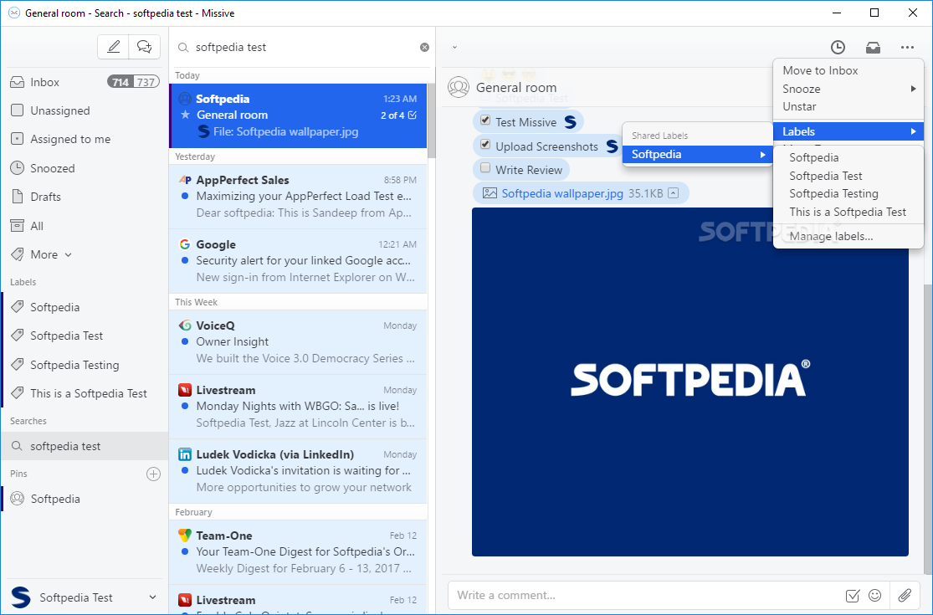Open Team-One Digest email
The image size is (933, 615).
click(x=298, y=552)
